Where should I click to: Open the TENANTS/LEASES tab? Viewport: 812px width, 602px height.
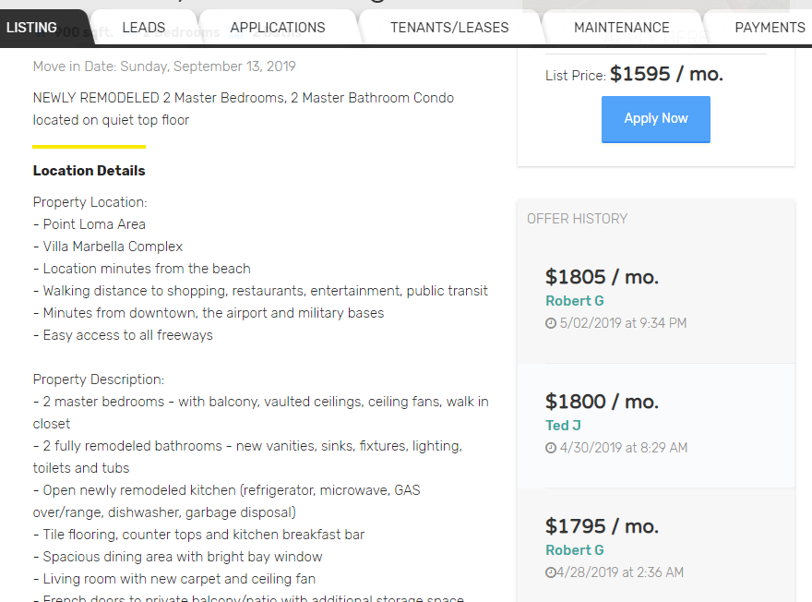[x=449, y=27]
